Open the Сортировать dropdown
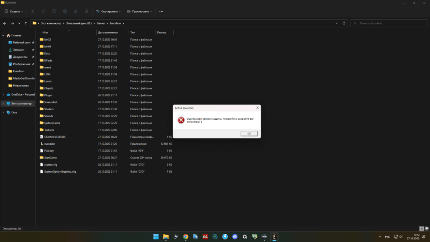 click(x=108, y=11)
